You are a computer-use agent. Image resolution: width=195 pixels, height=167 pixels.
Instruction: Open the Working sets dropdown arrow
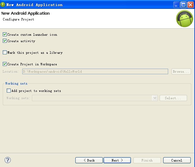click(155, 98)
